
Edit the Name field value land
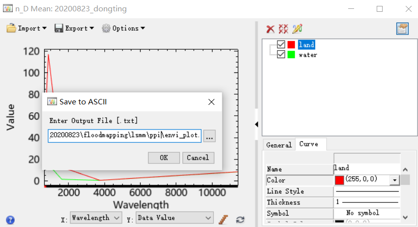366,168
